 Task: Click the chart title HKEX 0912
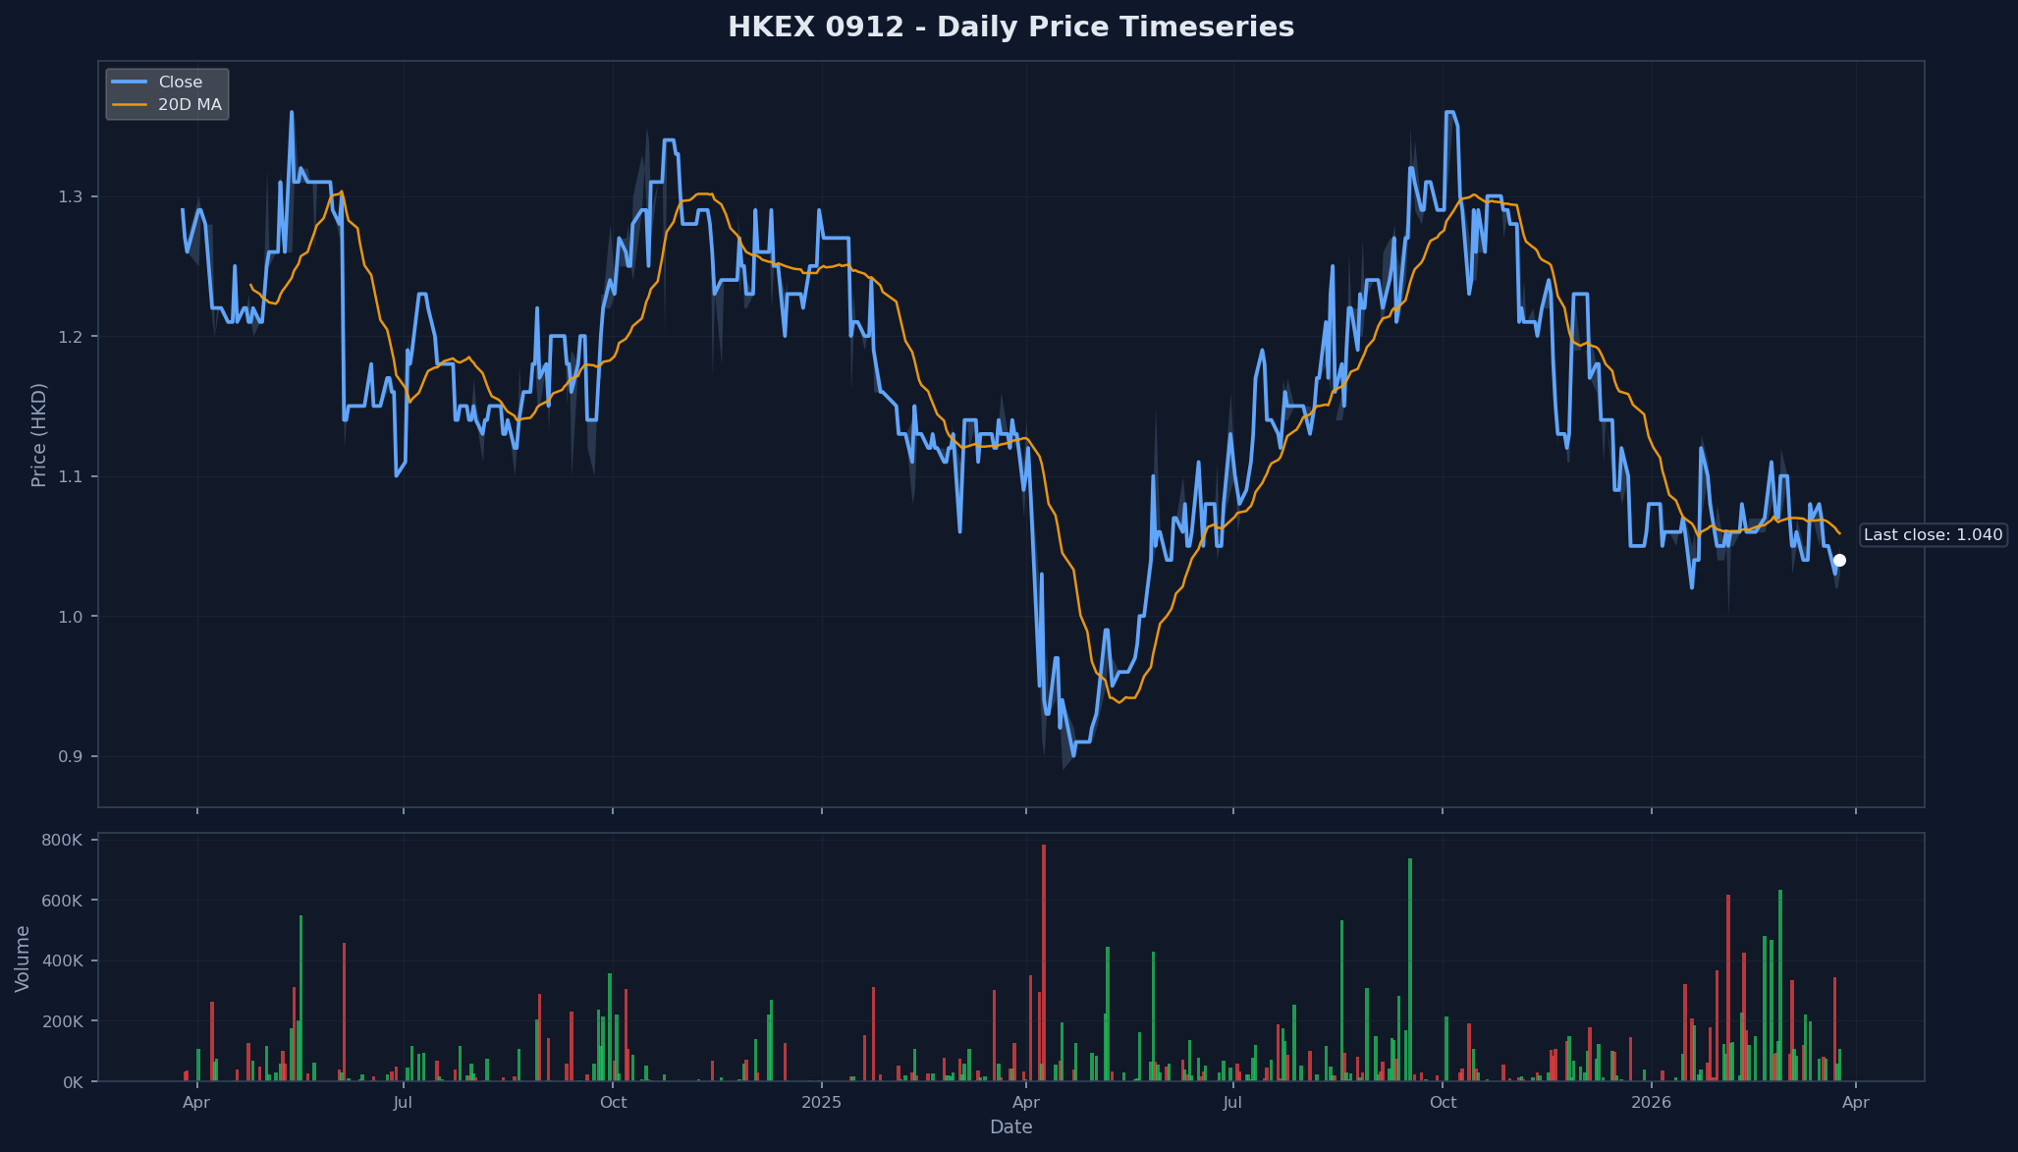coord(1010,27)
